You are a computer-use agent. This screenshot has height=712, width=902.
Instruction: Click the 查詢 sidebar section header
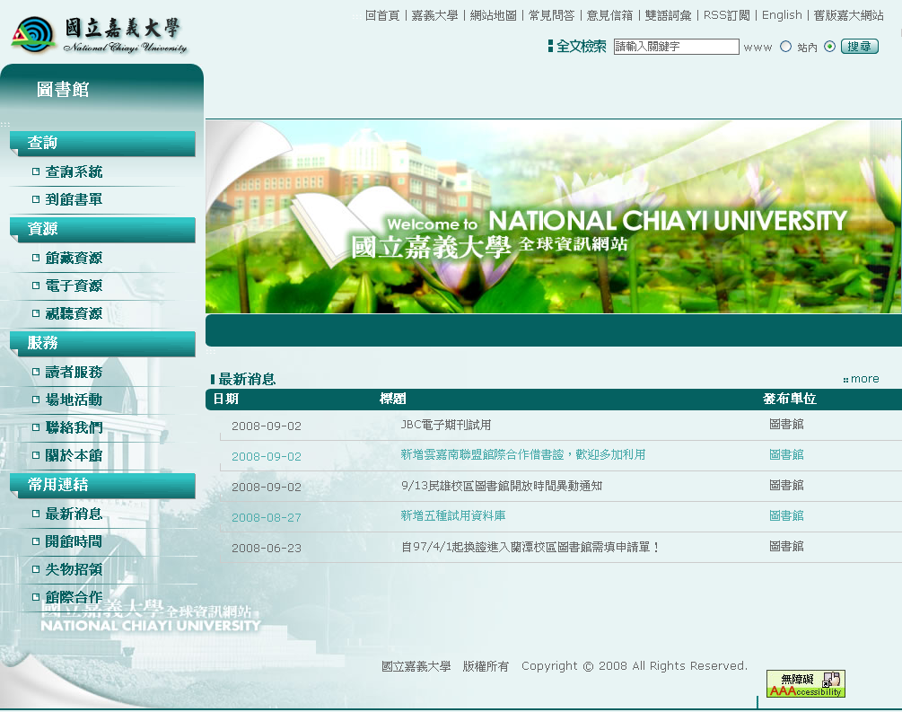pos(102,144)
